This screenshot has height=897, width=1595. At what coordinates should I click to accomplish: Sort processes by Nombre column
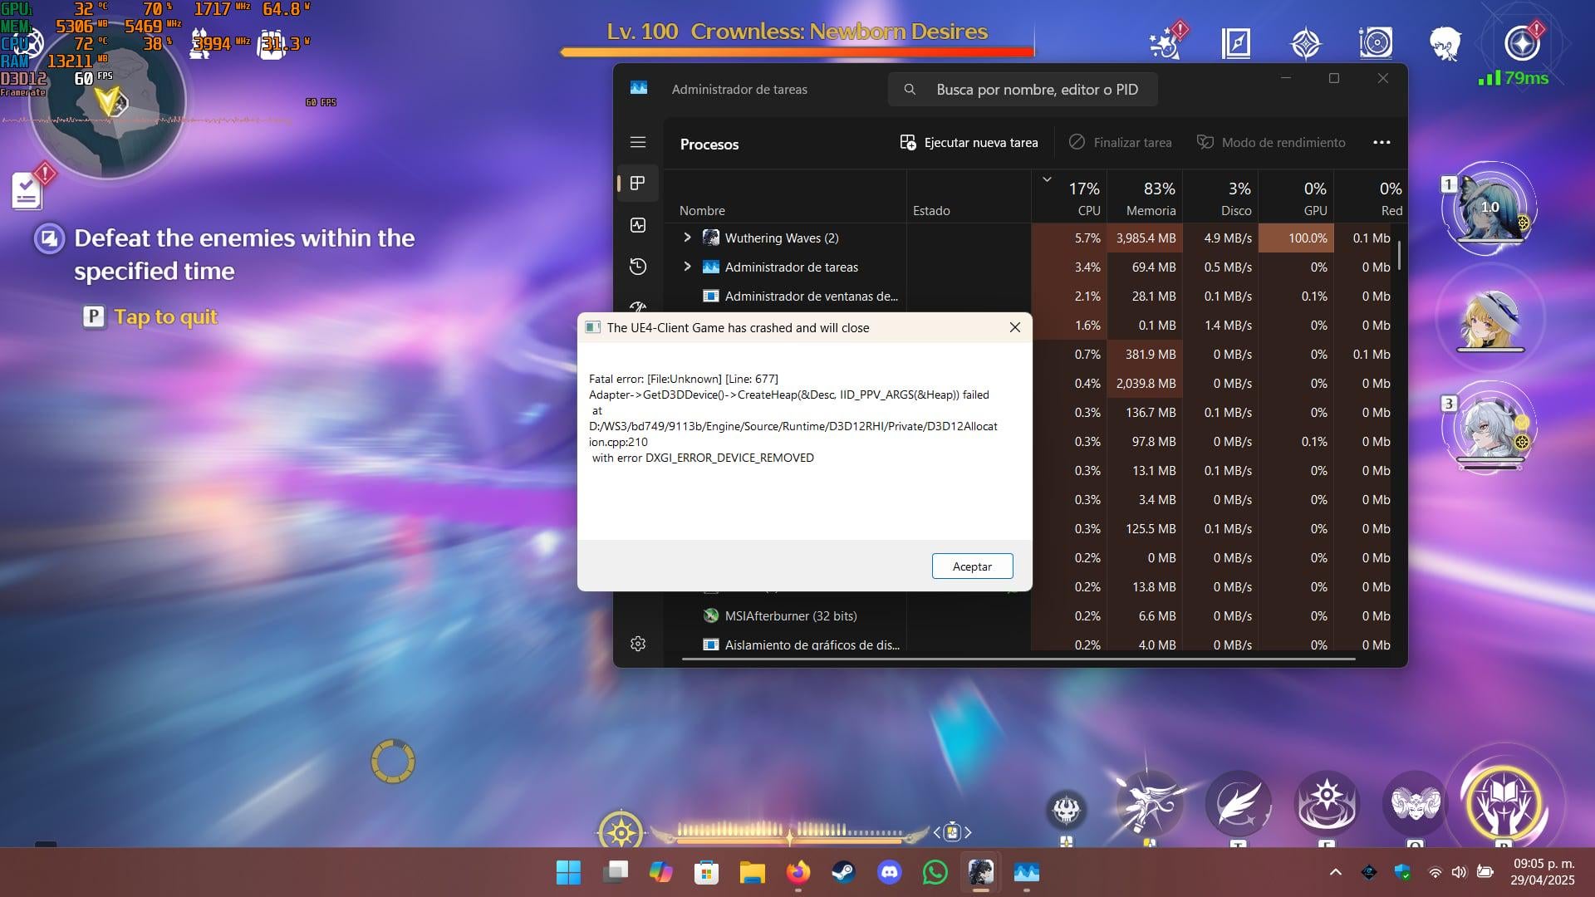click(x=702, y=211)
